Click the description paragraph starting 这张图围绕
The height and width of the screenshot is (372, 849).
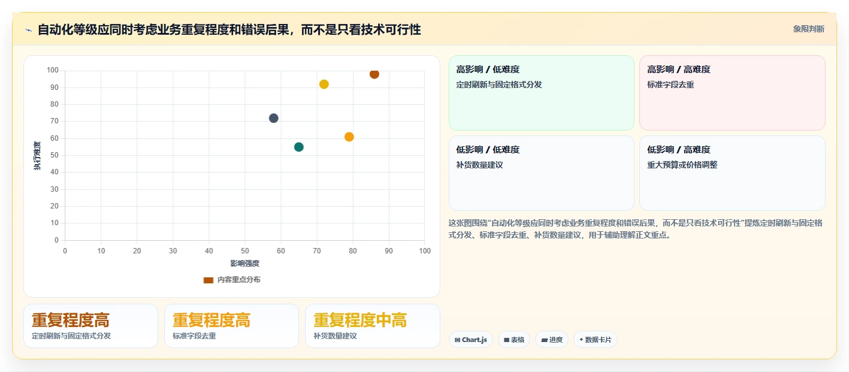point(635,229)
